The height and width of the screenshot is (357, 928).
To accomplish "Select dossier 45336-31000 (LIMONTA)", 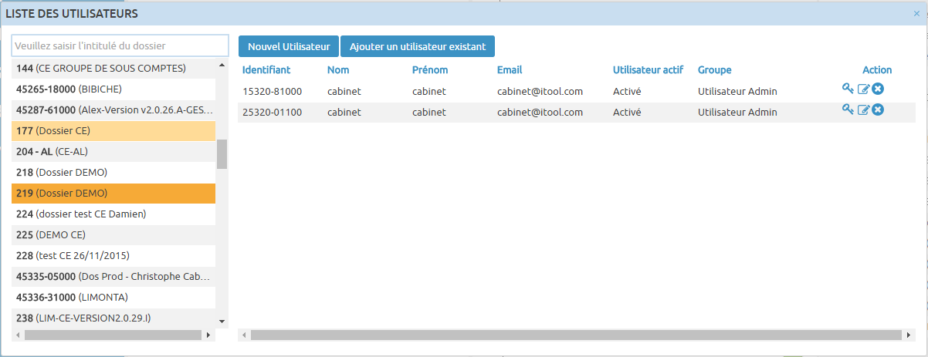I will [113, 297].
